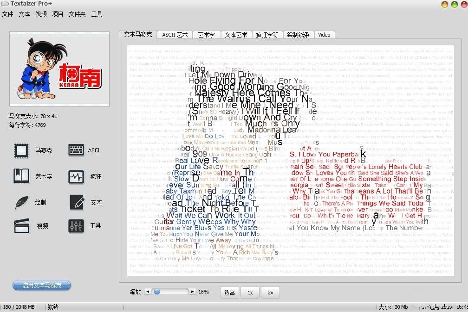
Task: Switch to the Video tab
Action: (324, 35)
